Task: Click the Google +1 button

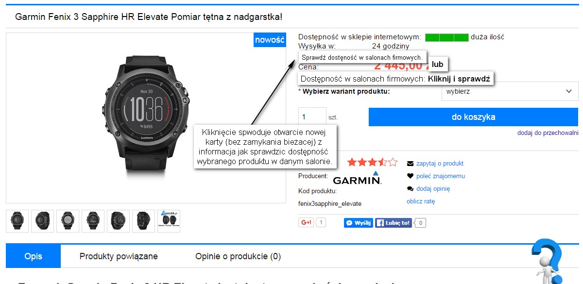Action: [x=306, y=223]
